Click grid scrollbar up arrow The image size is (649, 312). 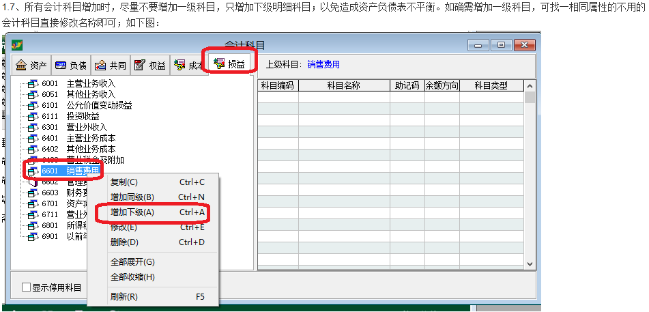tap(530, 86)
